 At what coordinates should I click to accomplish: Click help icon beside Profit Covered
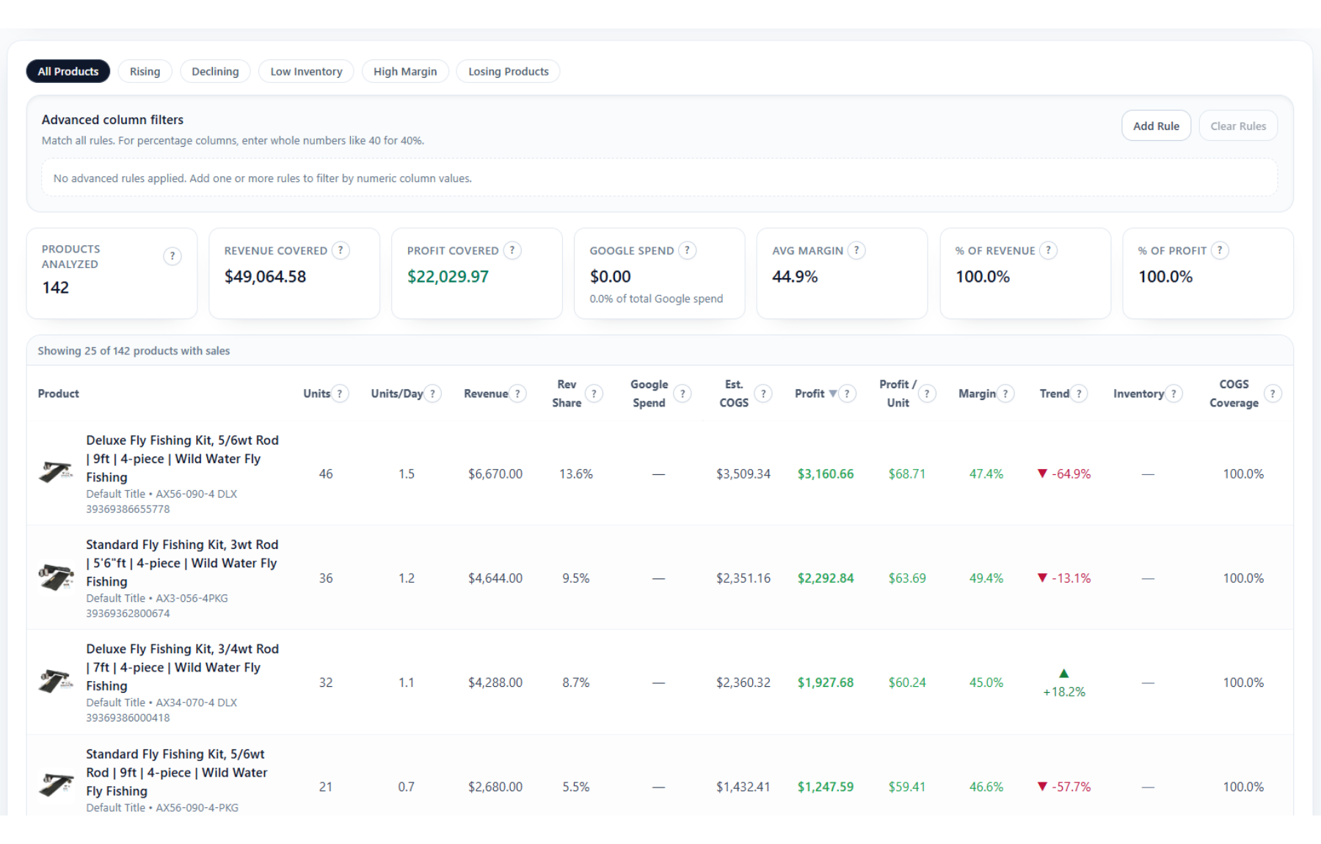point(512,250)
